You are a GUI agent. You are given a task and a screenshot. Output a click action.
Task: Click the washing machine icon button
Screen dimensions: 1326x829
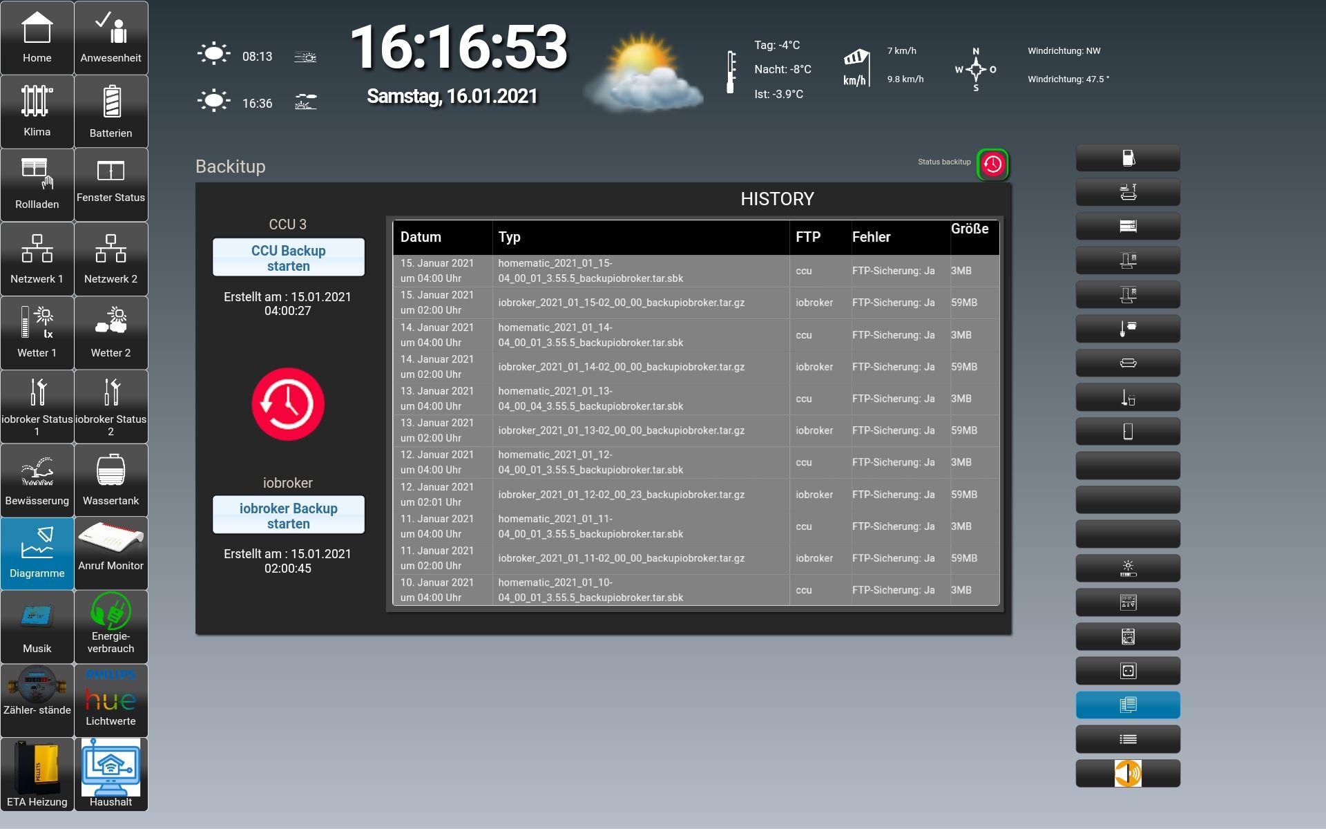1127,636
